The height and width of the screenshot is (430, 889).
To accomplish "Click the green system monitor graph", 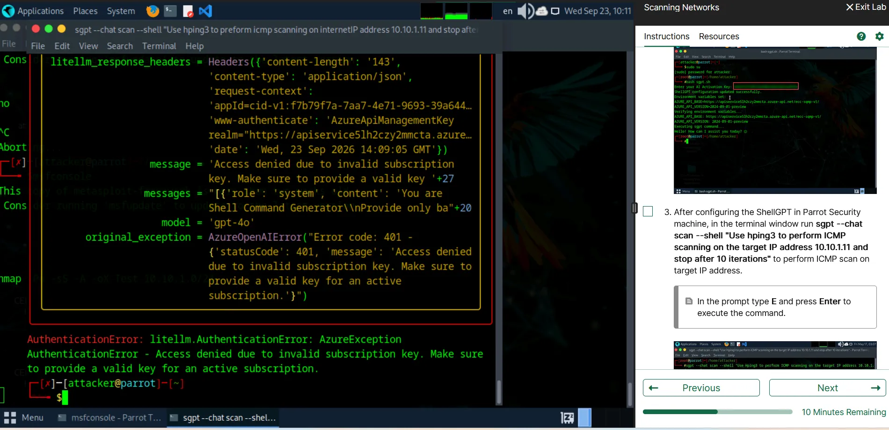I will point(456,11).
